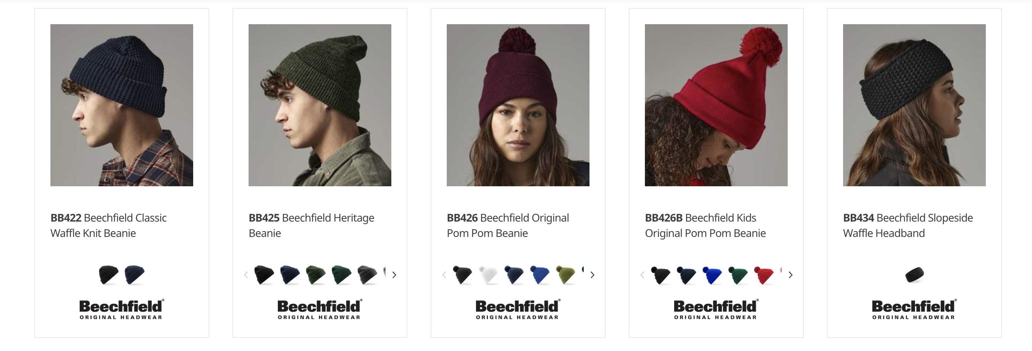Click the red kids pom pom beanie photo
The width and height of the screenshot is (1032, 351).
716,105
